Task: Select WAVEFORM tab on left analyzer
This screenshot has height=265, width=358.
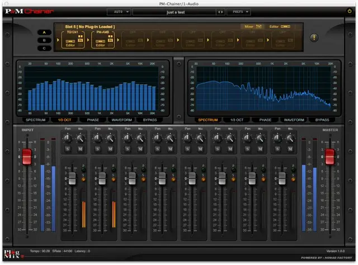Action: click(121, 120)
